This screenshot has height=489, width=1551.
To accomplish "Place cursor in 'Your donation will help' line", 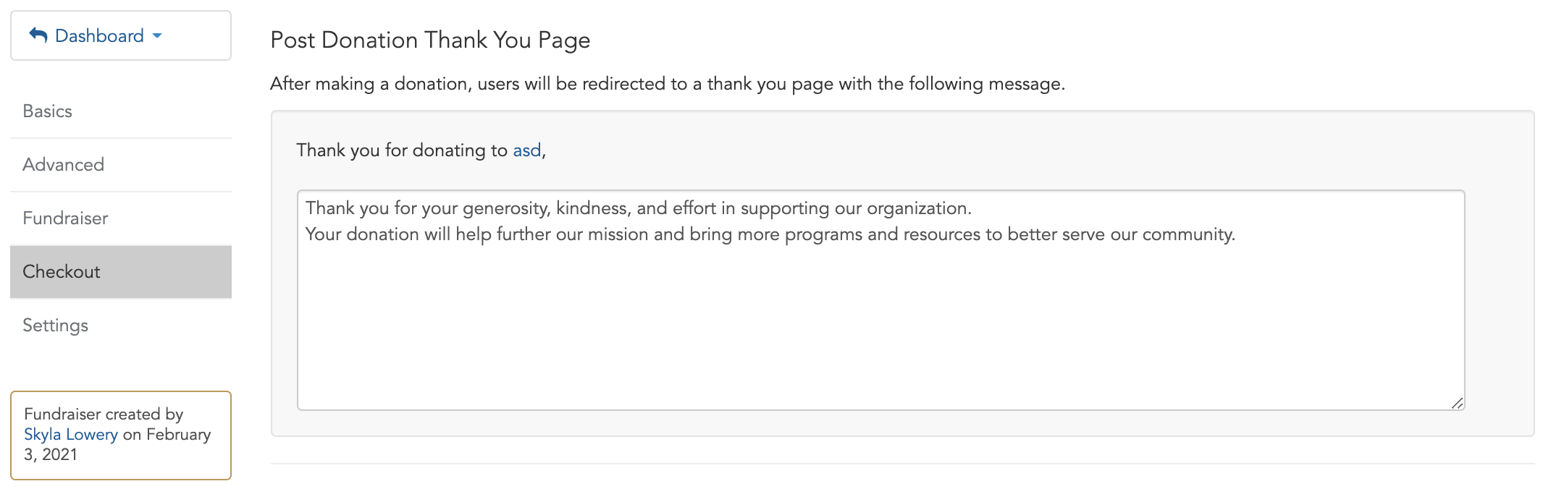I will (770, 234).
